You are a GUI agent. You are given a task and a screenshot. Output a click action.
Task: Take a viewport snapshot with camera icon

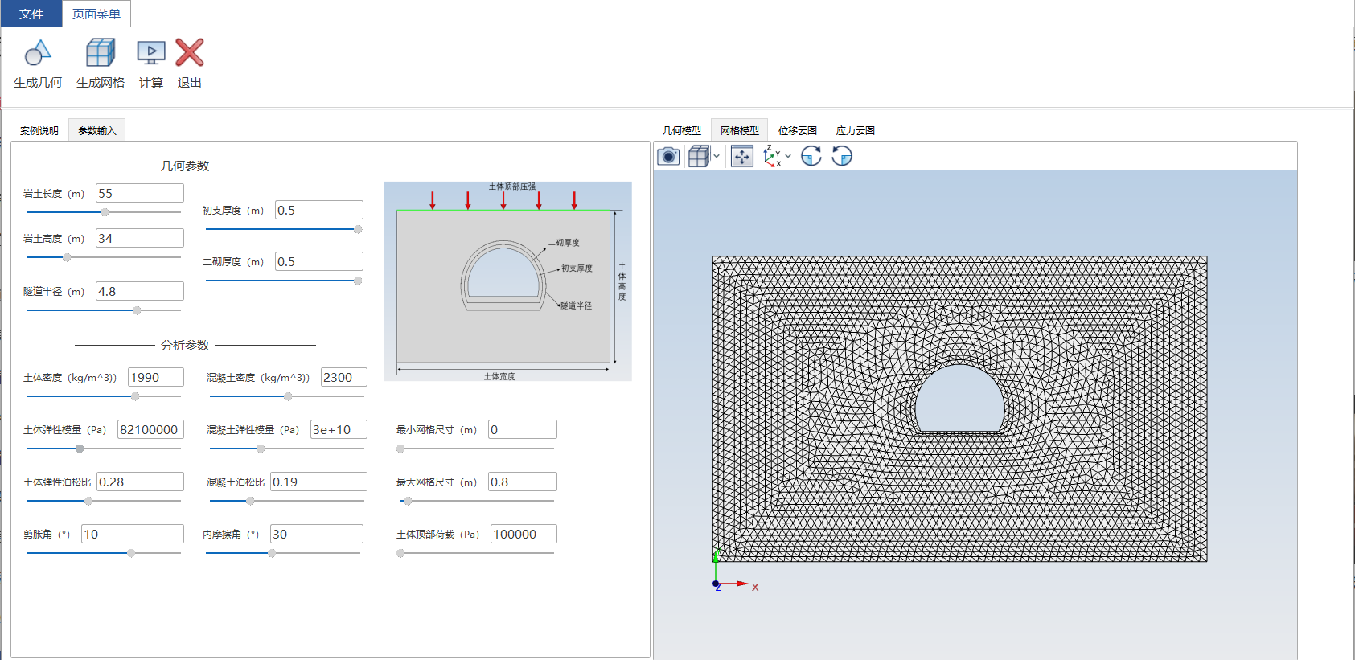tap(668, 156)
